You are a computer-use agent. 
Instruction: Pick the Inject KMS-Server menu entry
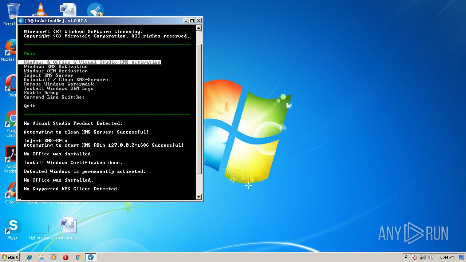click(48, 75)
